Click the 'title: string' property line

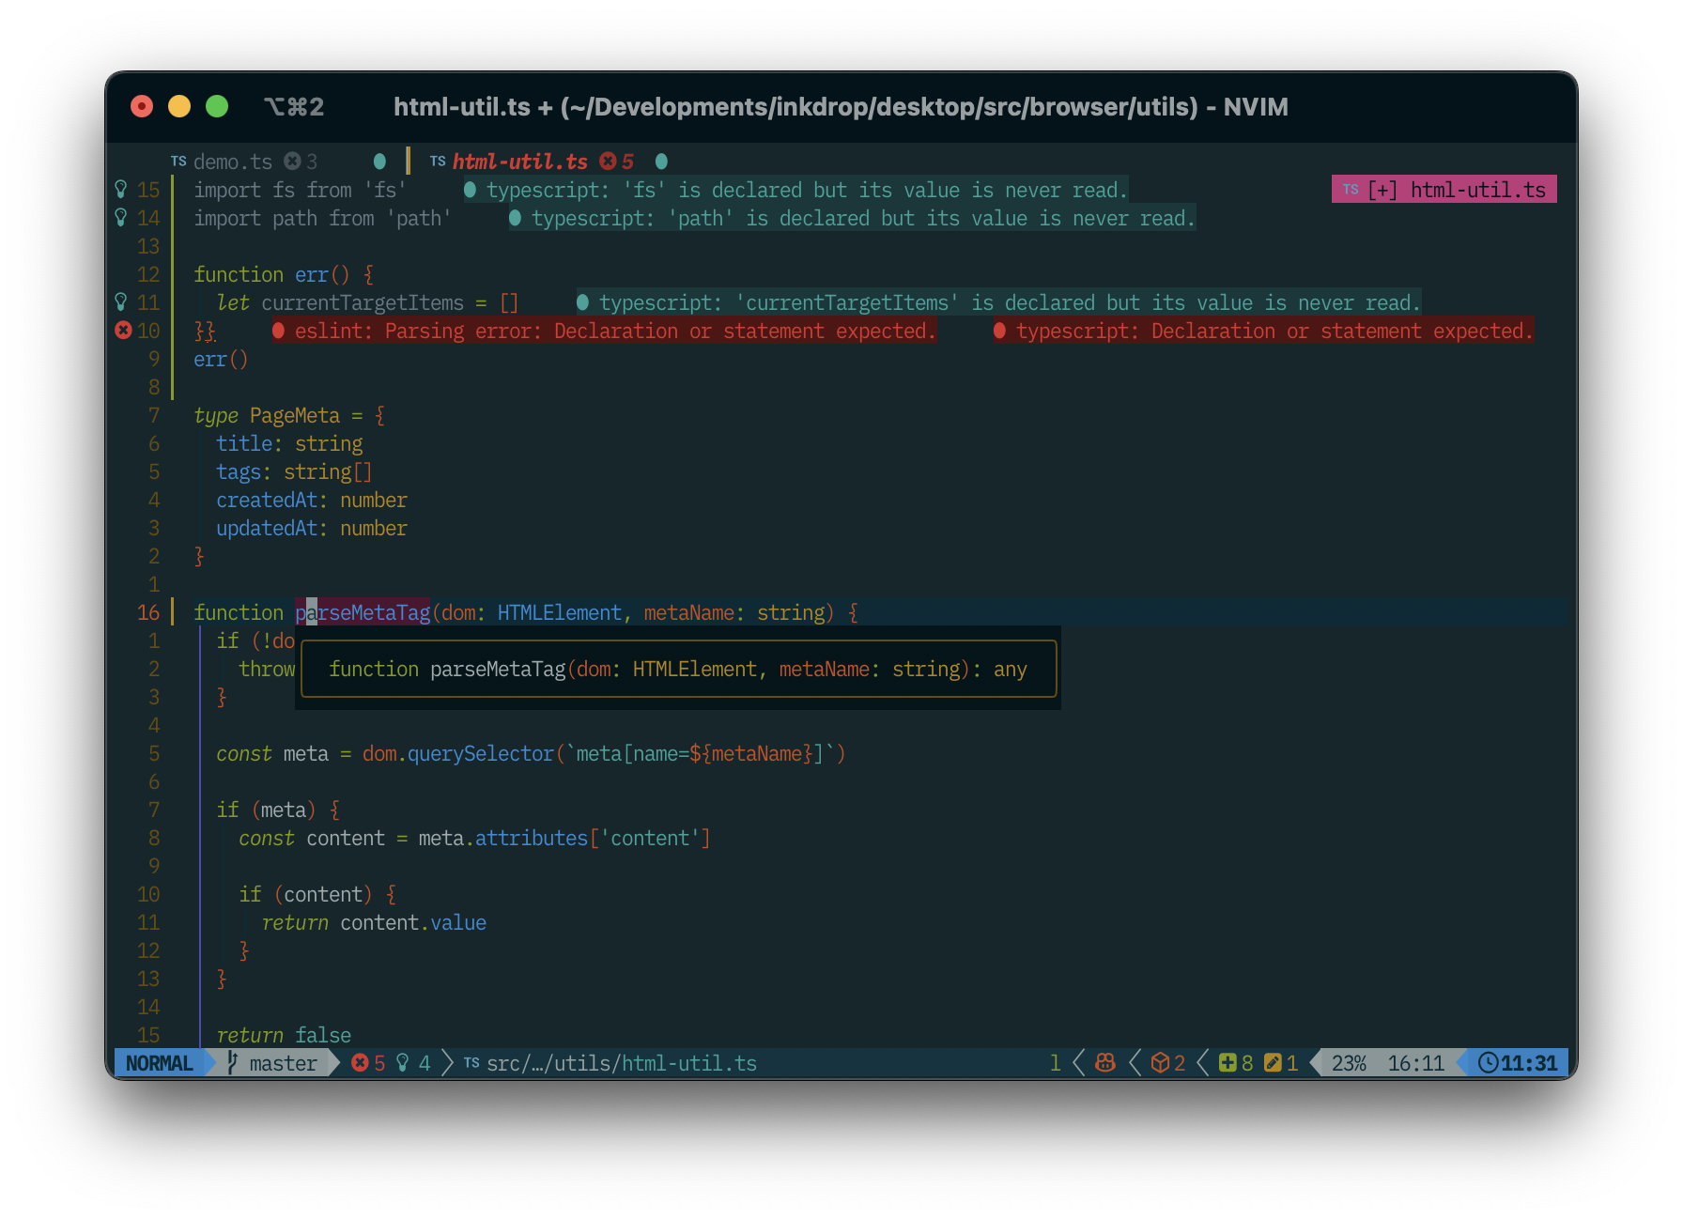289,443
